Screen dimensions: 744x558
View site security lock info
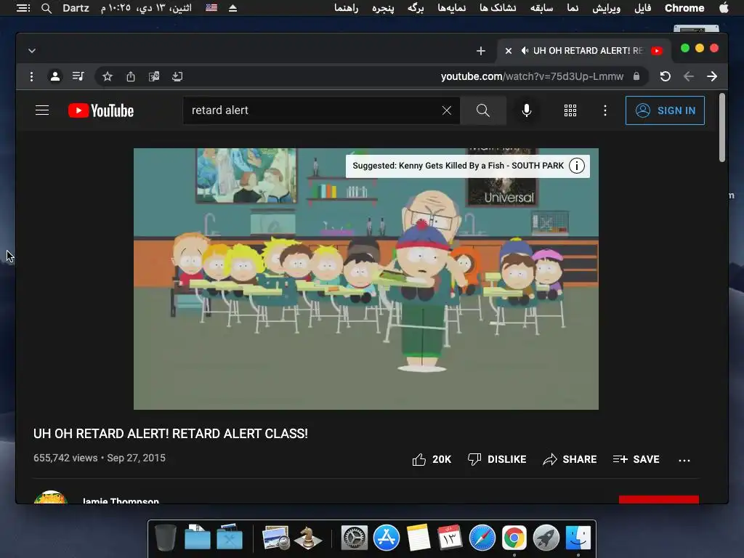click(636, 76)
